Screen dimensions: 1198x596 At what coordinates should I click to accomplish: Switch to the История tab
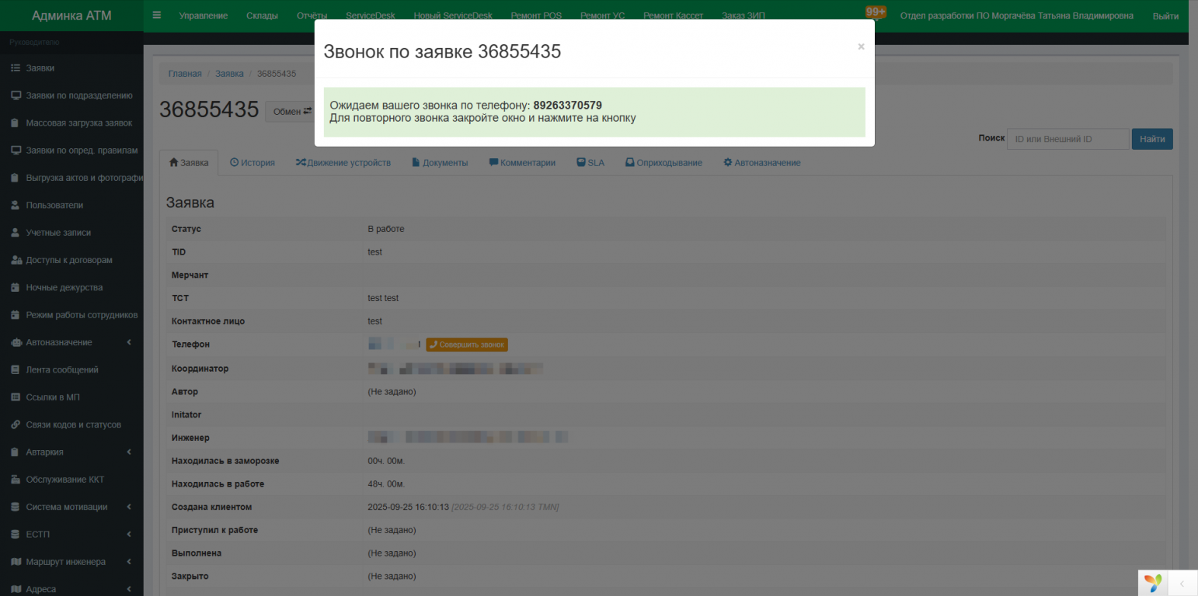[x=252, y=163]
